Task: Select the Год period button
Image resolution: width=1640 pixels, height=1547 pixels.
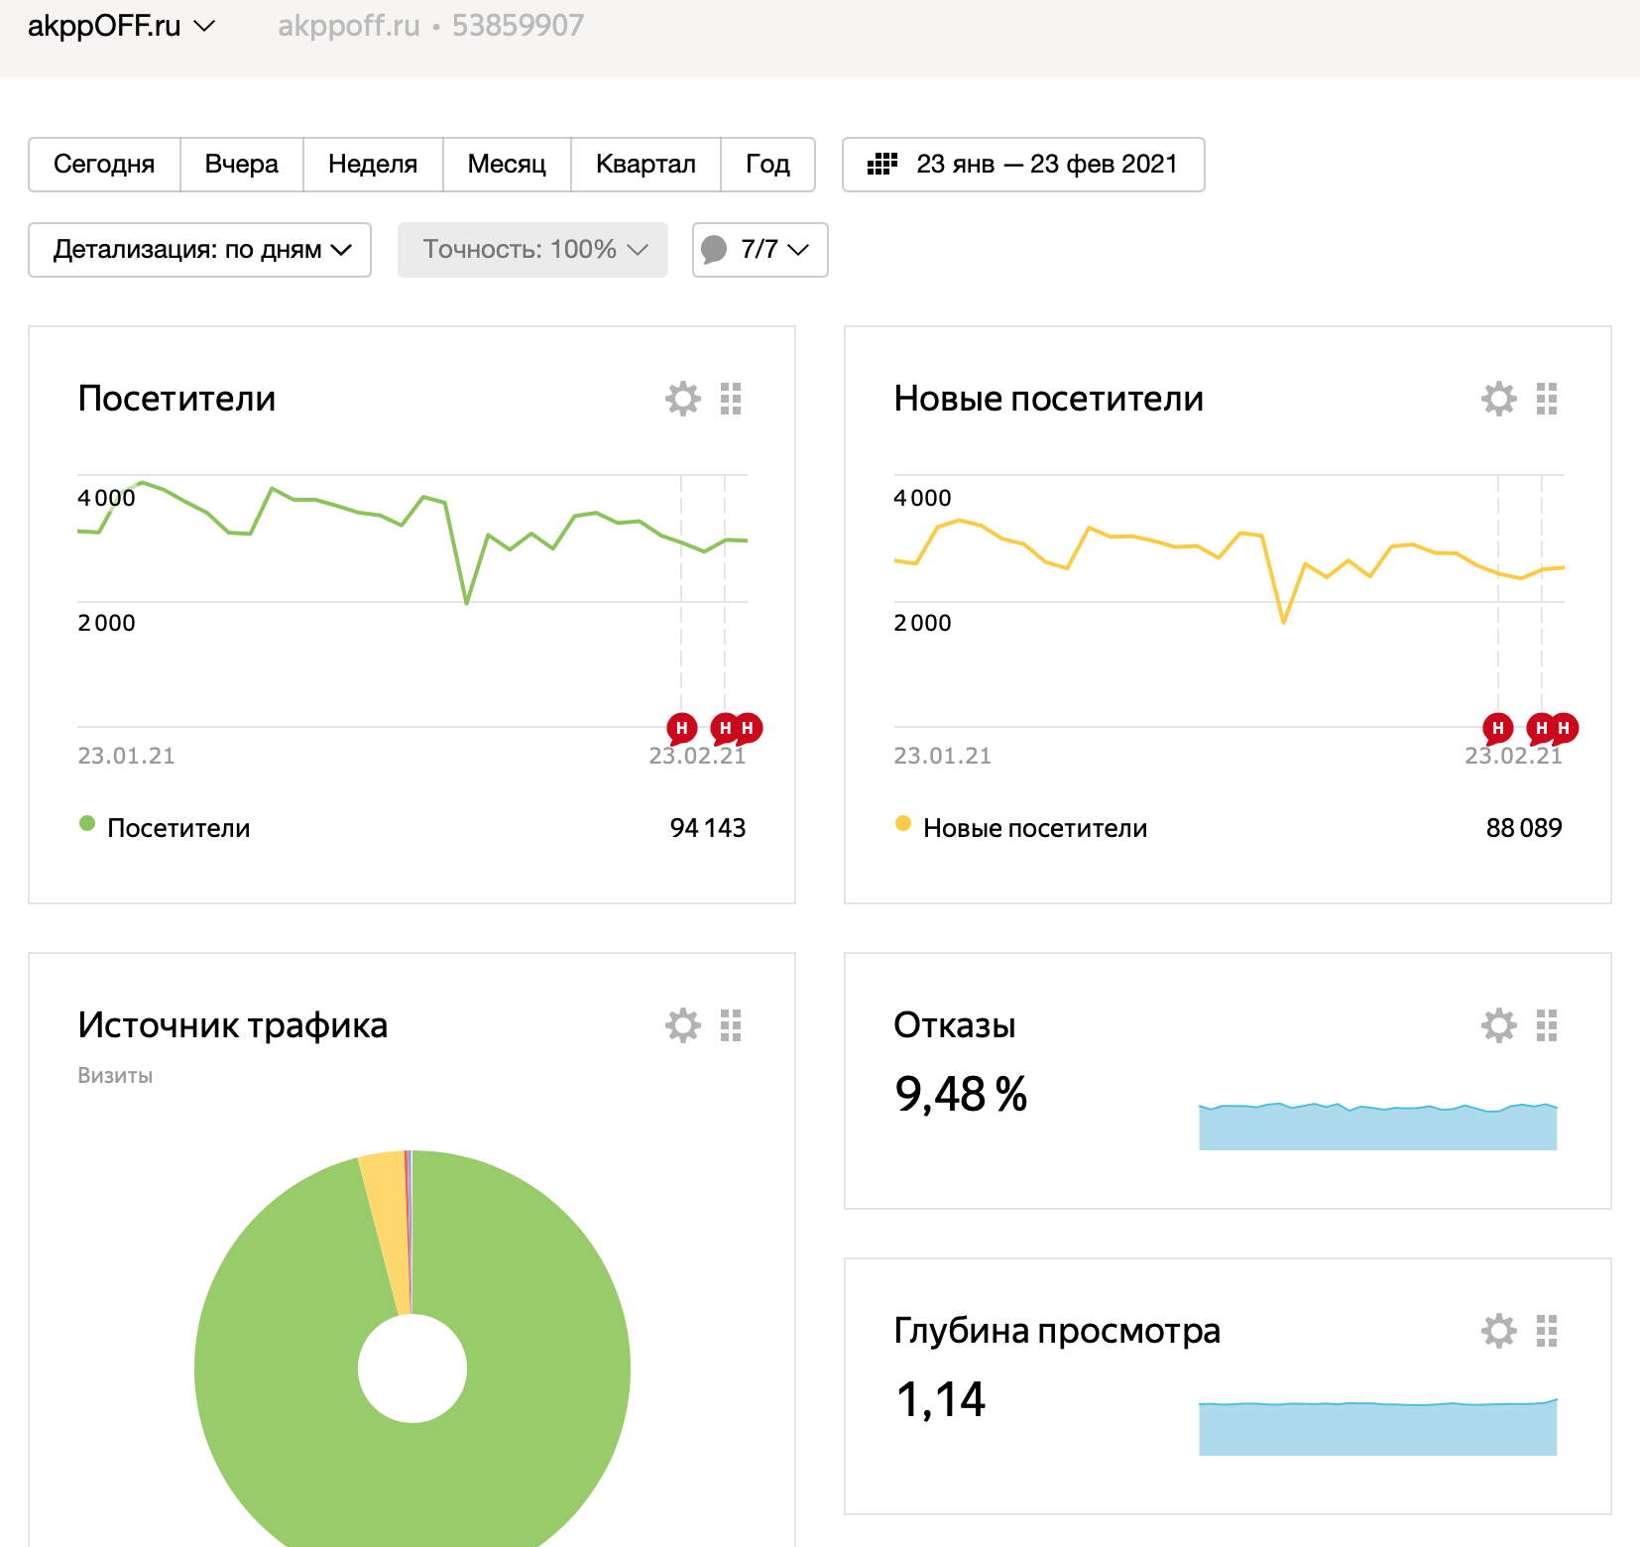Action: tap(767, 165)
